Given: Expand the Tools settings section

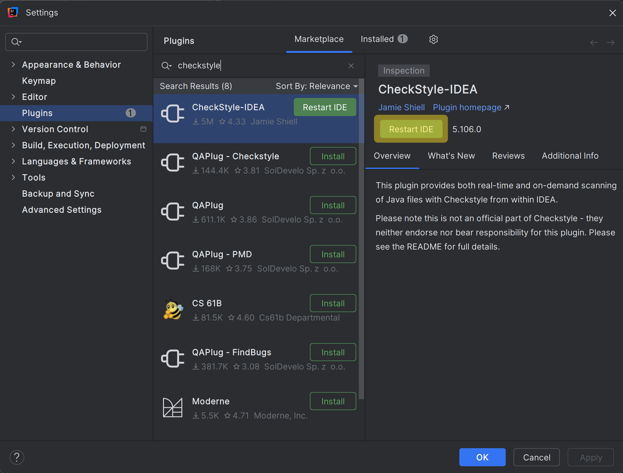Looking at the screenshot, I should coord(13,177).
